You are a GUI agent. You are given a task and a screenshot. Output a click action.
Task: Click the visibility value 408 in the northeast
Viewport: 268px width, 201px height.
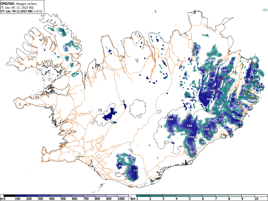(x=212, y=60)
